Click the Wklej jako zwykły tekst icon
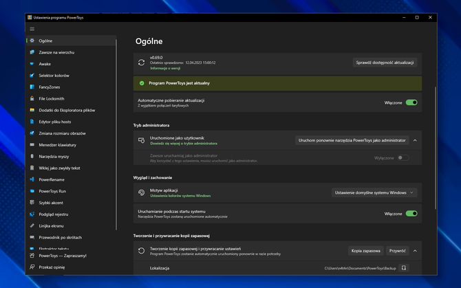The width and height of the screenshot is (461, 288). click(x=32, y=168)
